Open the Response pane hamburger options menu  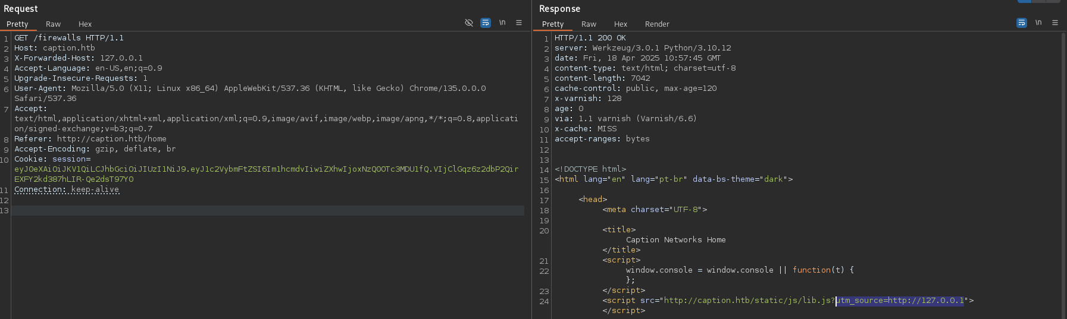1055,23
